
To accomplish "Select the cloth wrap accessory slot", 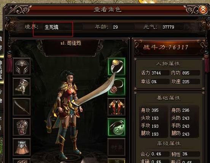I will 22,87.
